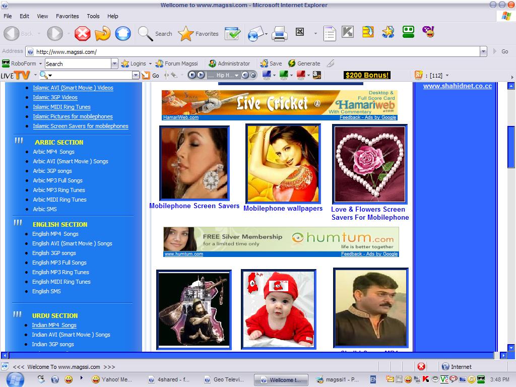Viewport: 516px width, 387px height.
Task: Mute the radio player speaker icon
Action: 245,75
